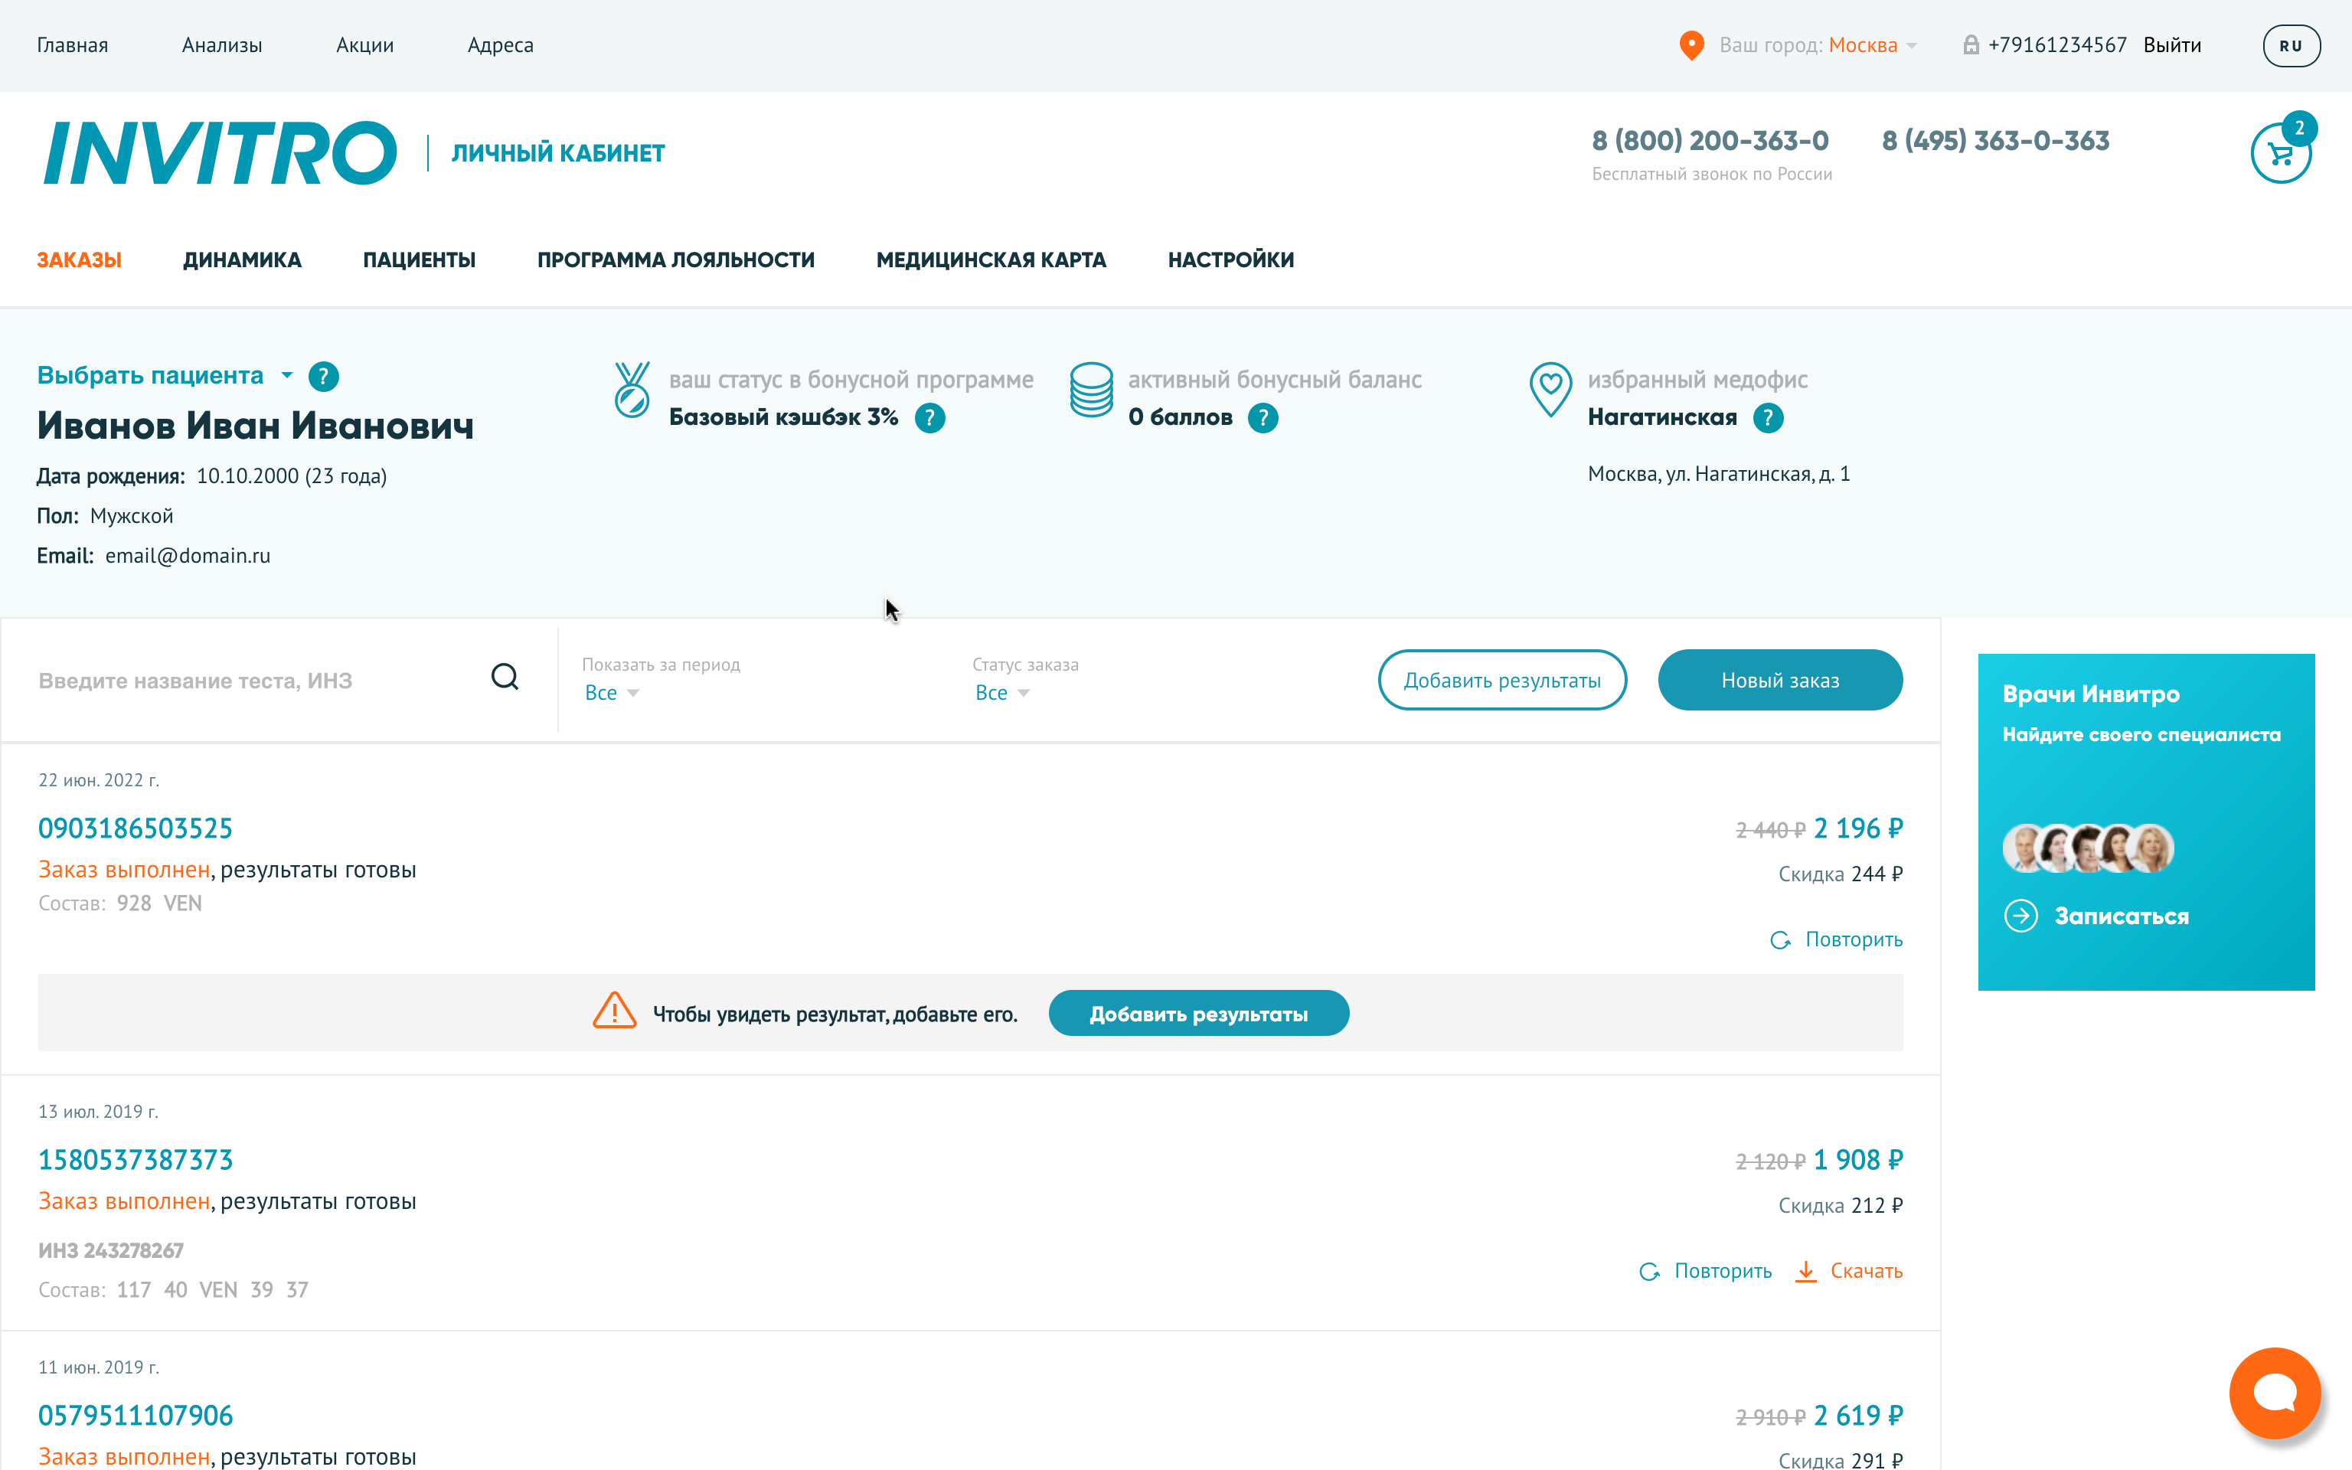
Task: Click the email@domain.ru address
Action: [188, 556]
